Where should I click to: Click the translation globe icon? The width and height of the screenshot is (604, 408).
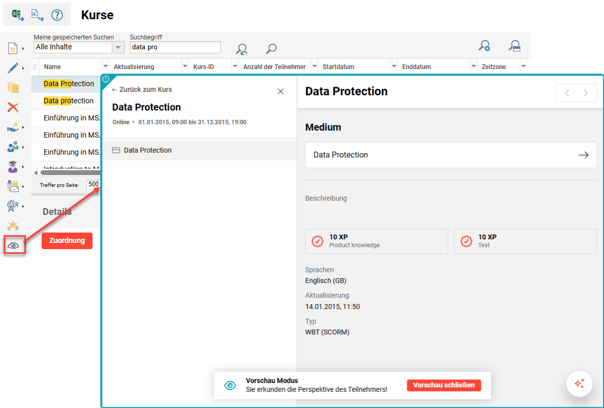tap(12, 206)
